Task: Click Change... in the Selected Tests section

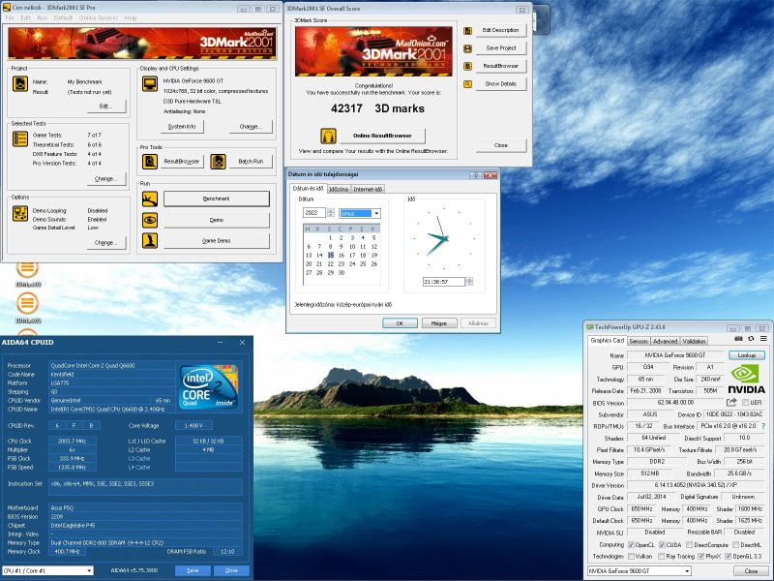Action: [x=106, y=179]
